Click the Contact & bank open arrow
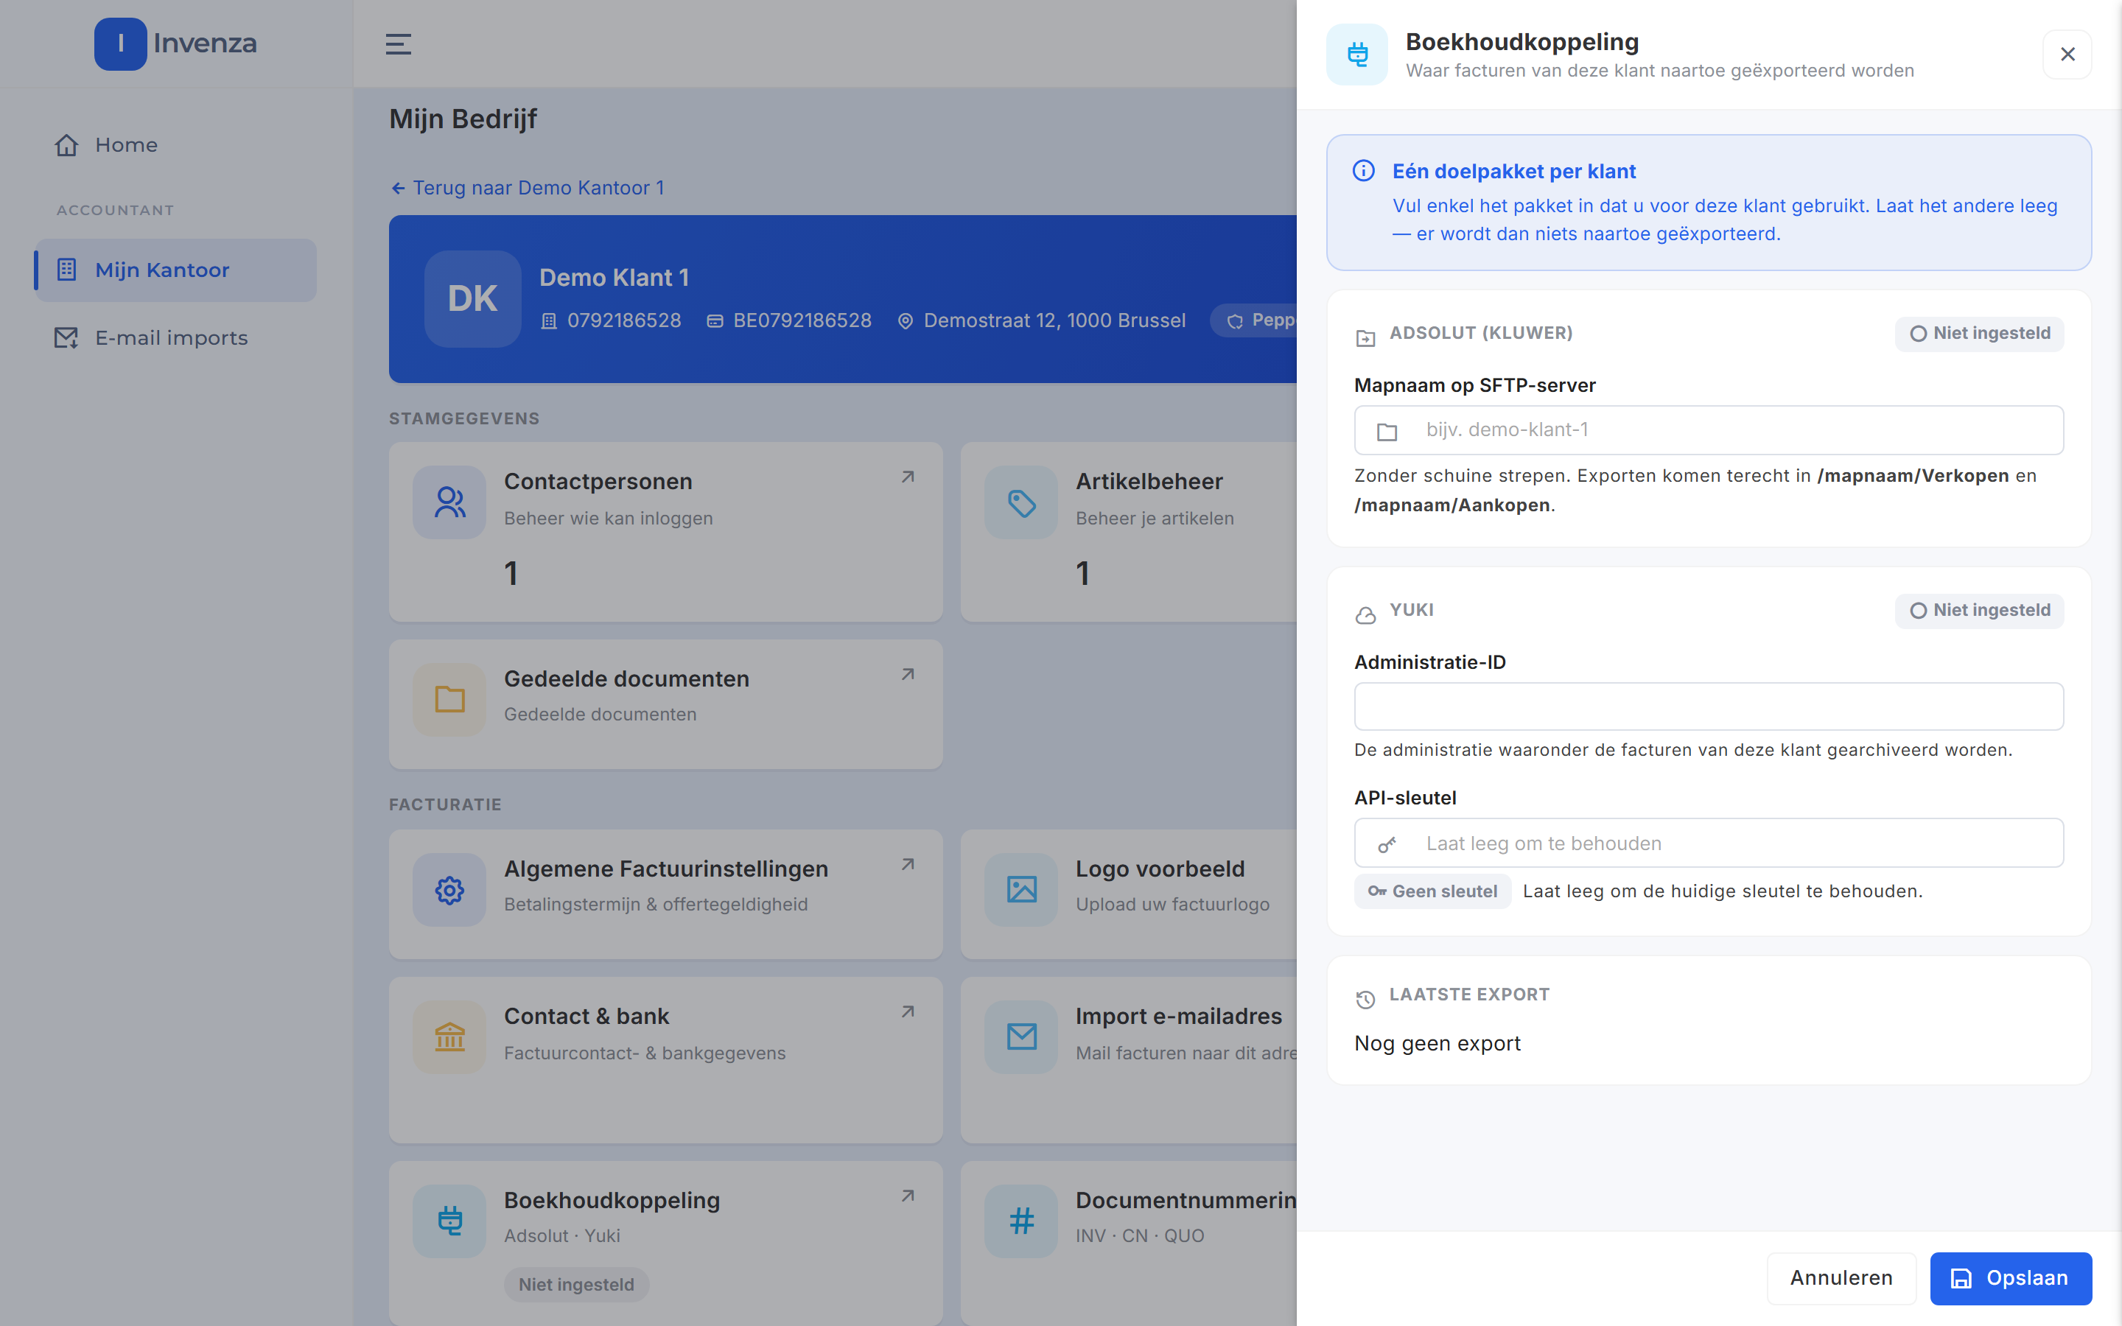Viewport: 2122px width, 1326px height. coord(908,1012)
